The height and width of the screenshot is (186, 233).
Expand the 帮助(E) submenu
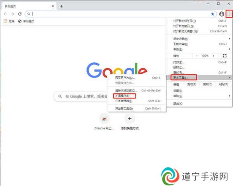pos(199,96)
